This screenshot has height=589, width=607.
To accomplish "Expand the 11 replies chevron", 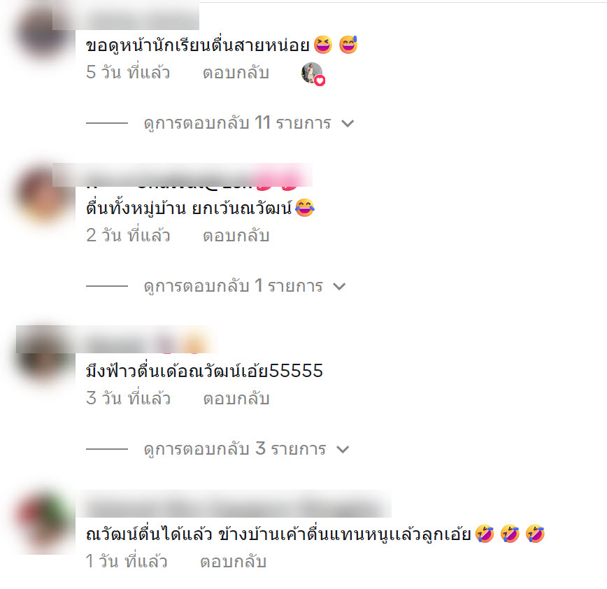I will 348,124.
